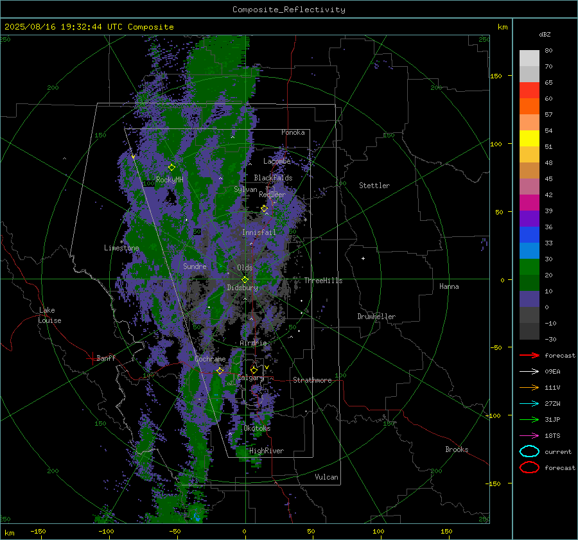Select the Limestone label
The image size is (578, 540).
click(121, 248)
